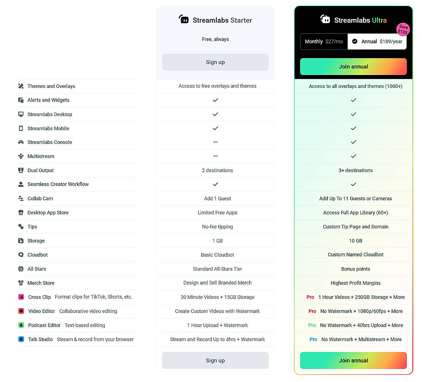The width and height of the screenshot is (422, 382).
Task: Click the Streamlabs Desktop monitor icon
Action: pyautogui.click(x=21, y=114)
